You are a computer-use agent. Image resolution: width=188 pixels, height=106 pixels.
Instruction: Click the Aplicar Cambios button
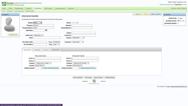[156, 14]
